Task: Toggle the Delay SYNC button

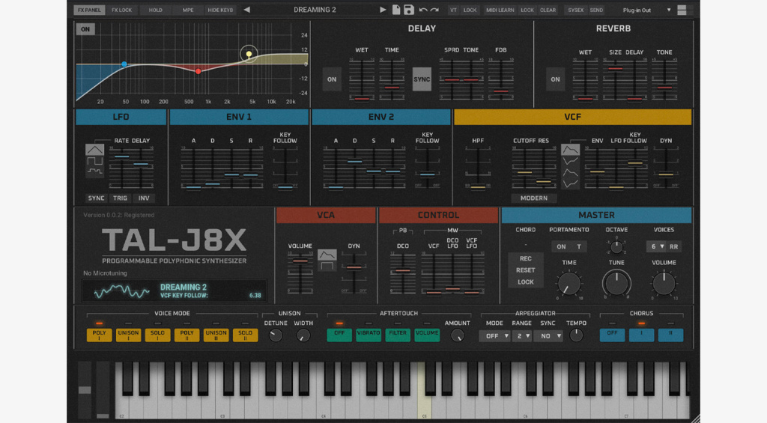Action: point(422,79)
